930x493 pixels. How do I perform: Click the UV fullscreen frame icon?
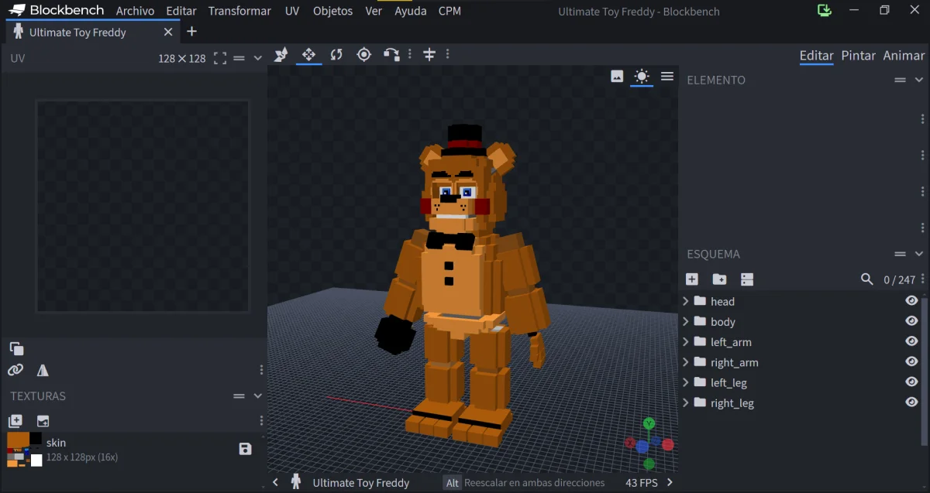click(220, 58)
